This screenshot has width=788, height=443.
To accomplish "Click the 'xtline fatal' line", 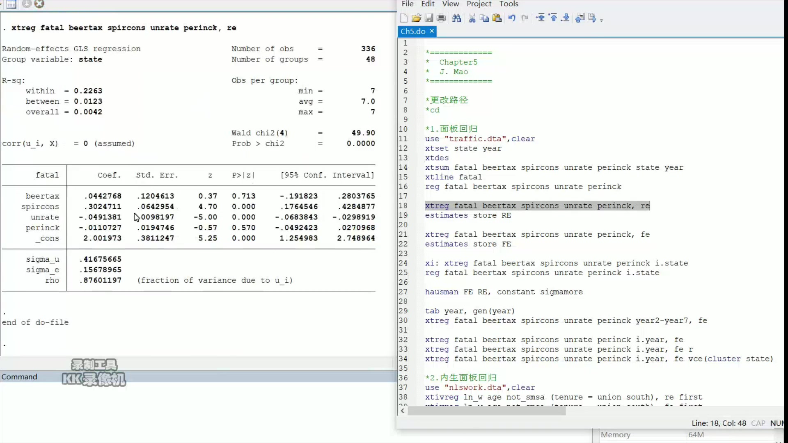I will [x=453, y=177].
